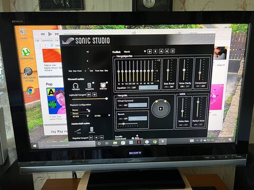This screenshot has width=254, height=190.
Task: Turn Perfect Voice ON
Action: point(195,125)
